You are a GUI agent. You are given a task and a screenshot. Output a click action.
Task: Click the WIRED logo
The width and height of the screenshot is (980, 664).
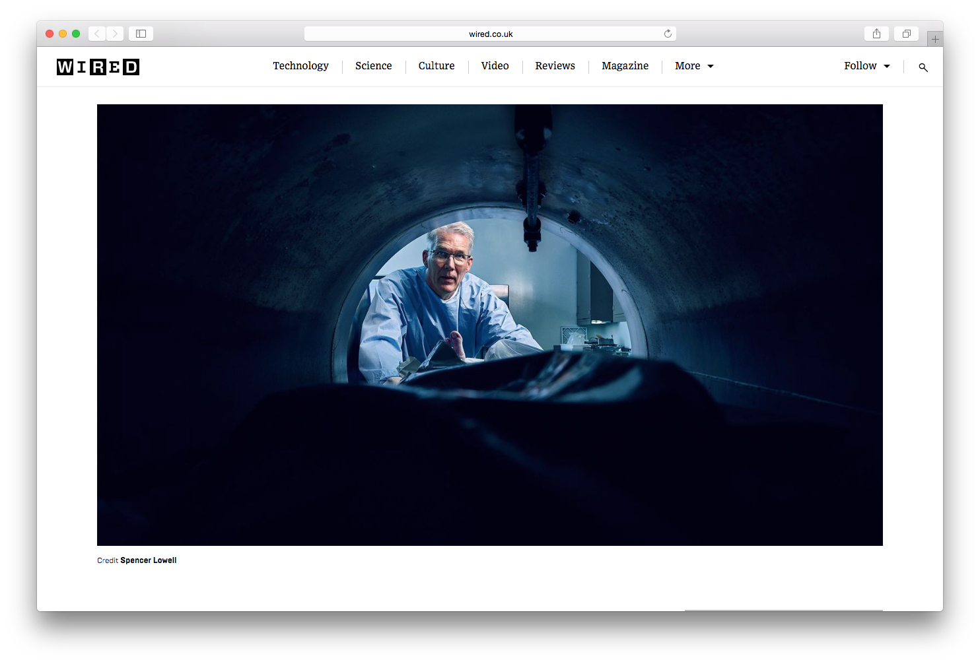tap(98, 67)
